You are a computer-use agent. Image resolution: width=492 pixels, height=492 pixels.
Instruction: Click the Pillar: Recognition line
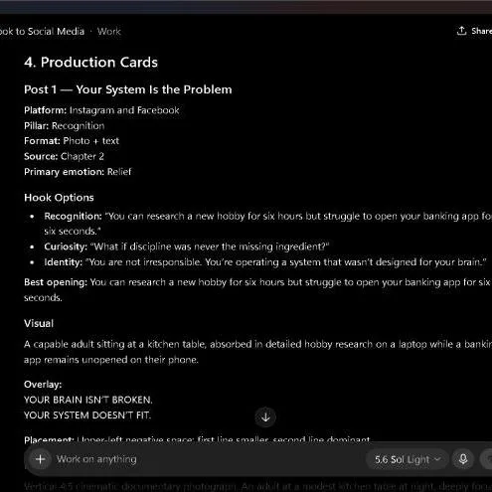pyautogui.click(x=65, y=126)
